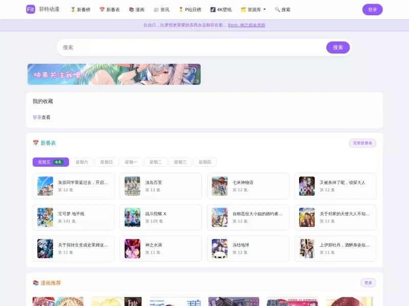Switch to the 星期二 tab
Image resolution: width=409 pixels, height=306 pixels.
156,162
